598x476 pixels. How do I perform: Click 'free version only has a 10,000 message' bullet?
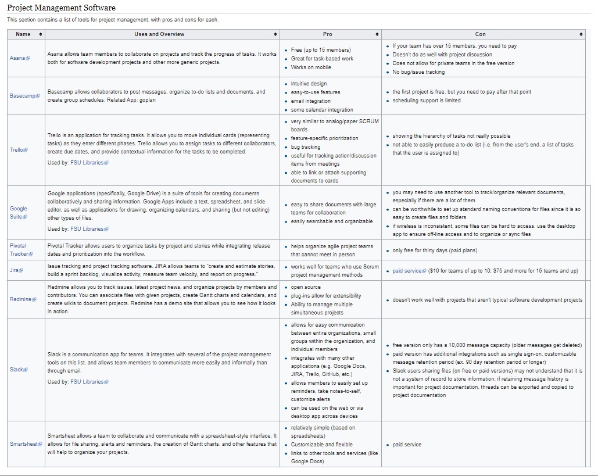coord(487,345)
